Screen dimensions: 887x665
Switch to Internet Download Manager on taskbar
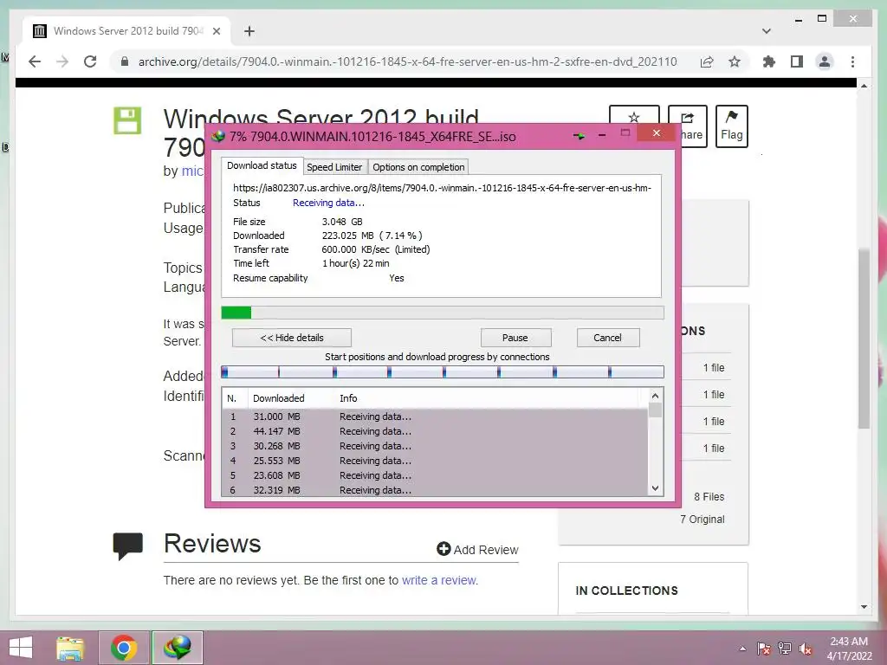coord(177,648)
